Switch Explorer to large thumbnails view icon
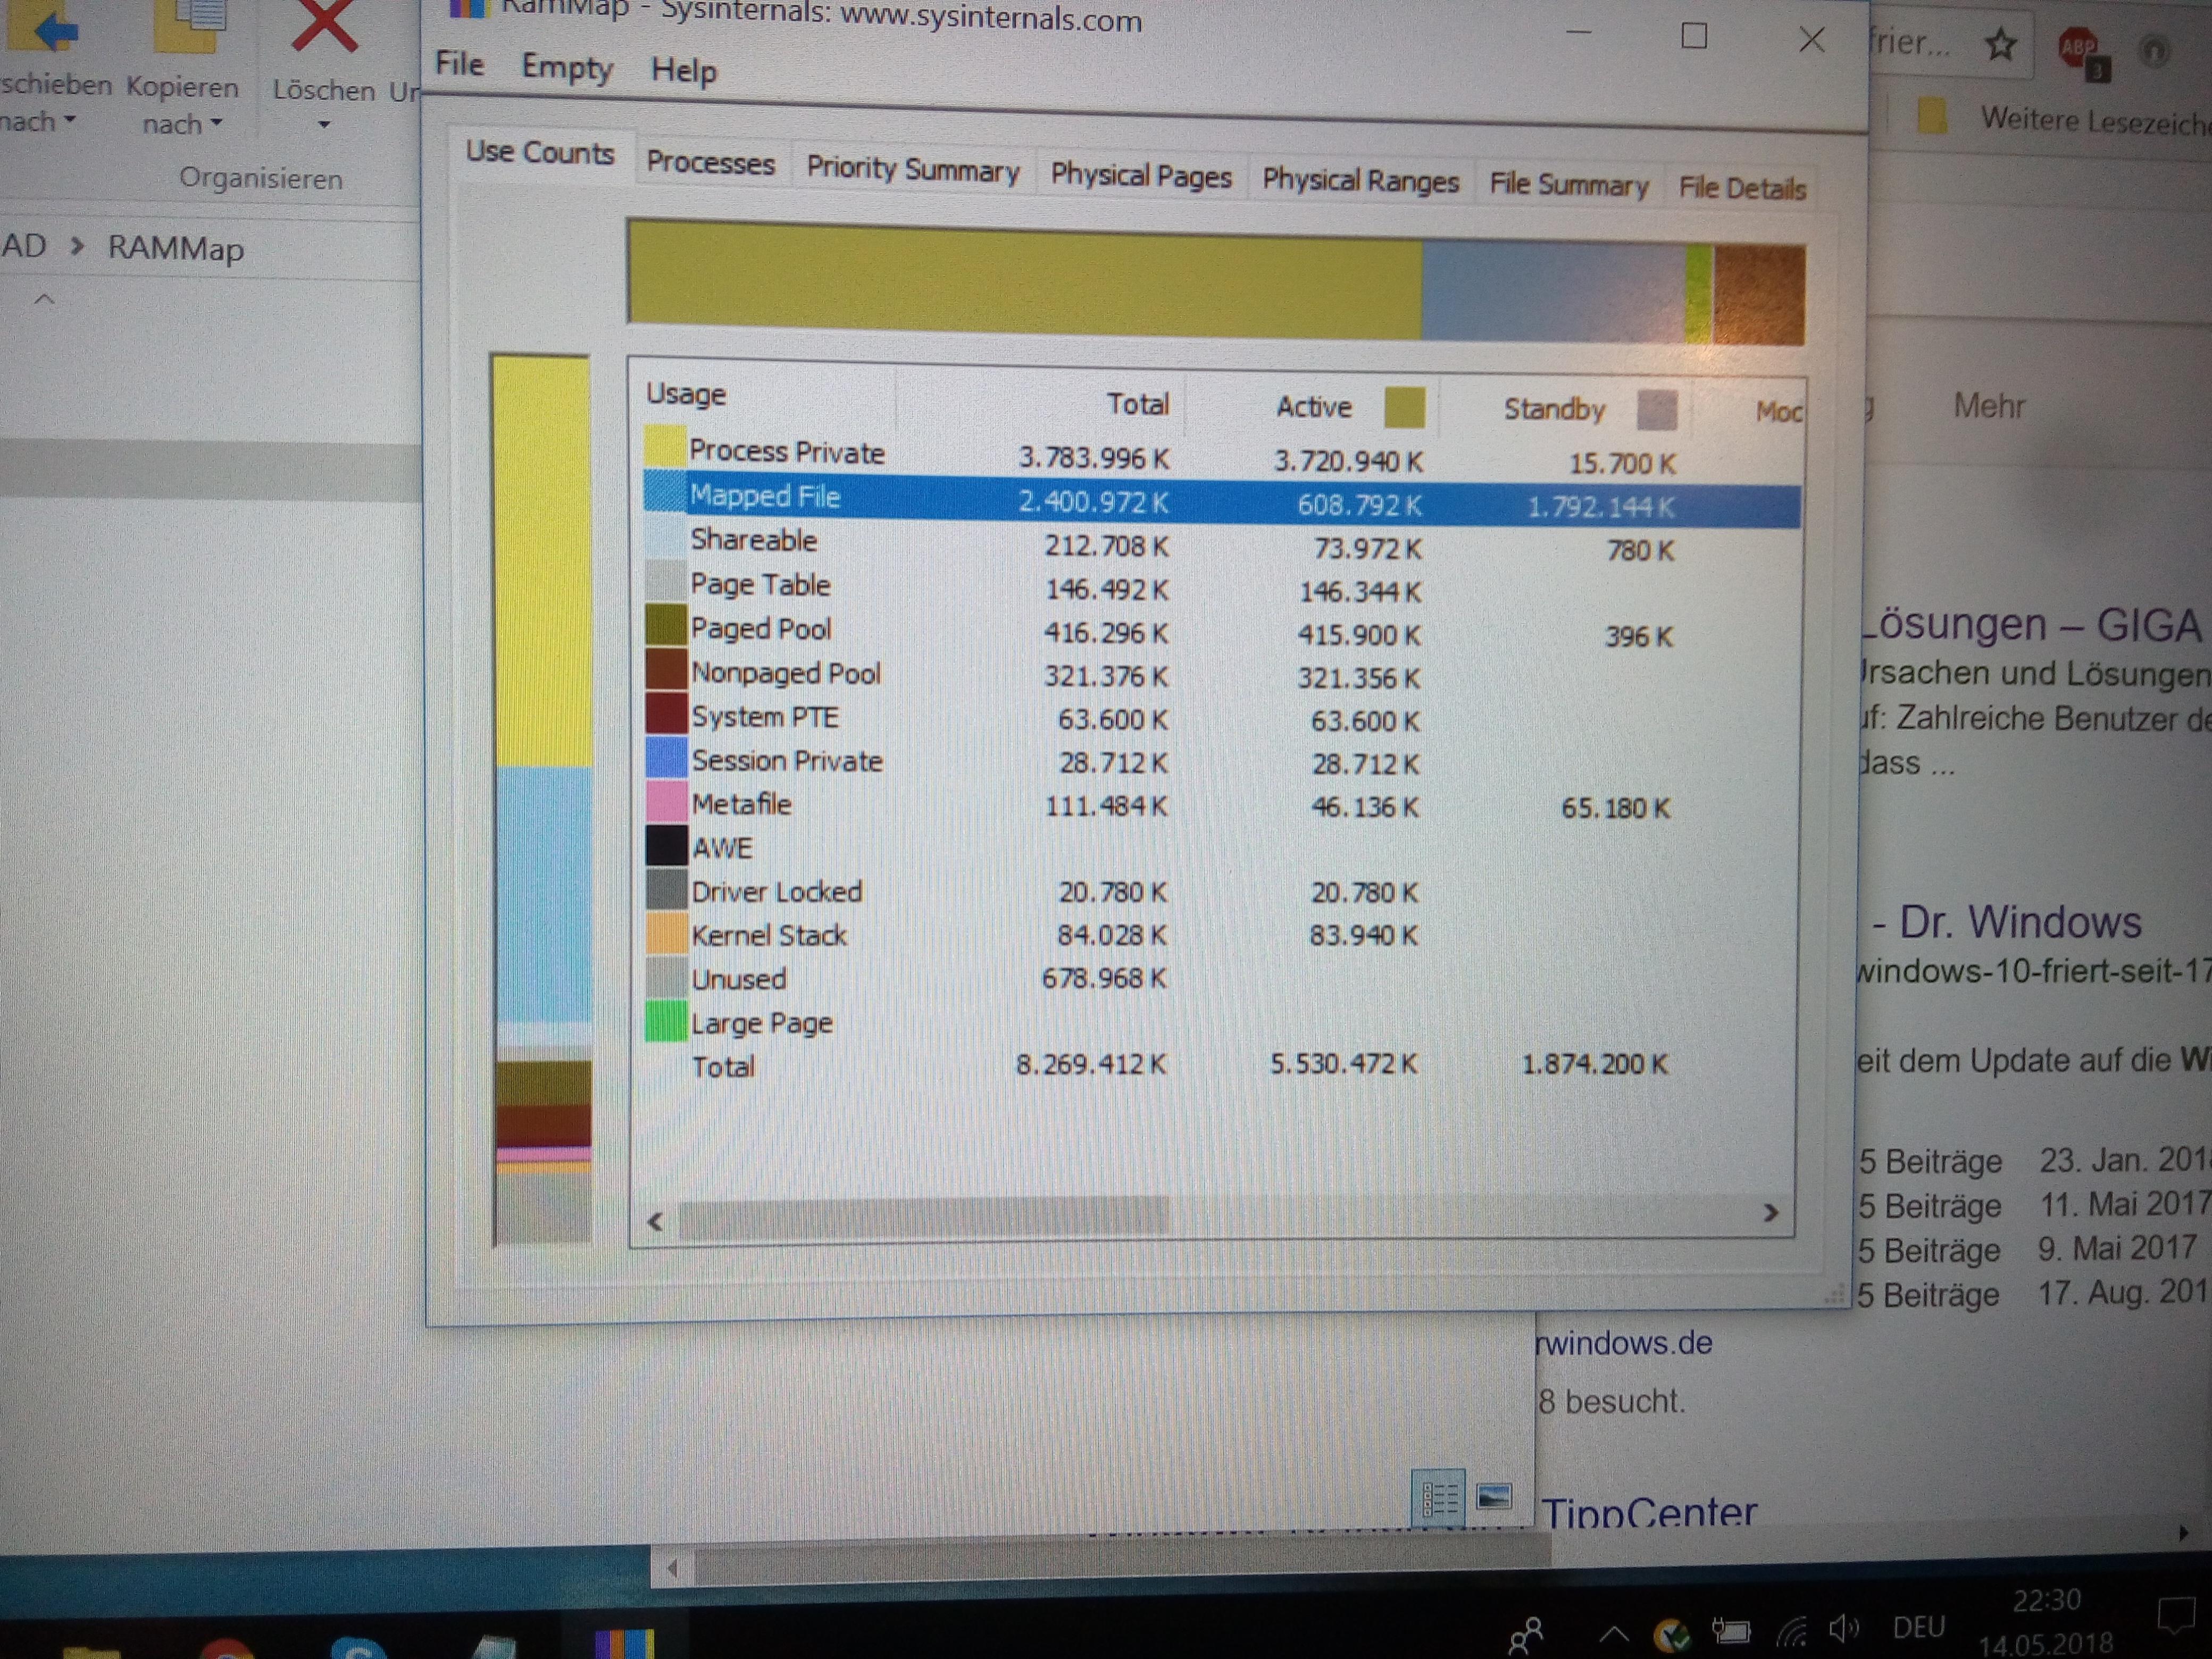 (x=1493, y=1497)
